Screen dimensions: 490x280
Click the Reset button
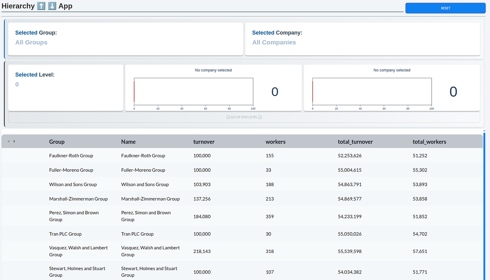click(x=445, y=8)
